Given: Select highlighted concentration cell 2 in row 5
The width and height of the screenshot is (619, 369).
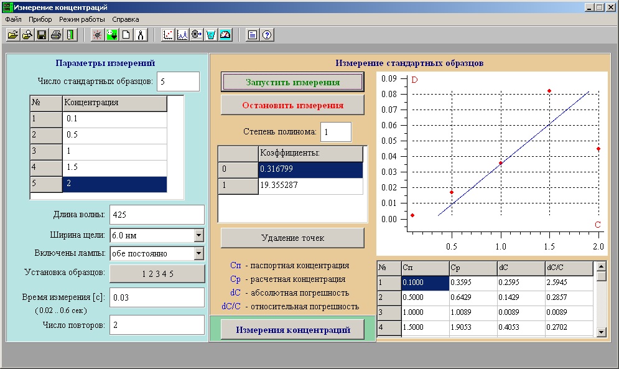Looking at the screenshot, I should (x=114, y=184).
